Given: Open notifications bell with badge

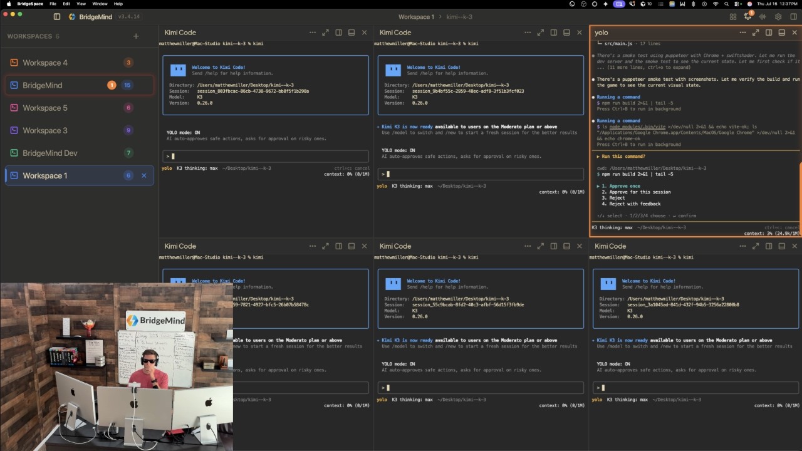Looking at the screenshot, I should (748, 16).
